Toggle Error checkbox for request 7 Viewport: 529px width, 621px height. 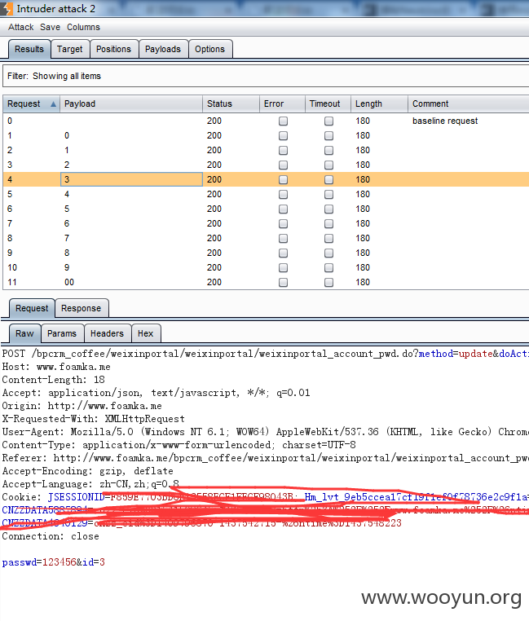pos(284,224)
